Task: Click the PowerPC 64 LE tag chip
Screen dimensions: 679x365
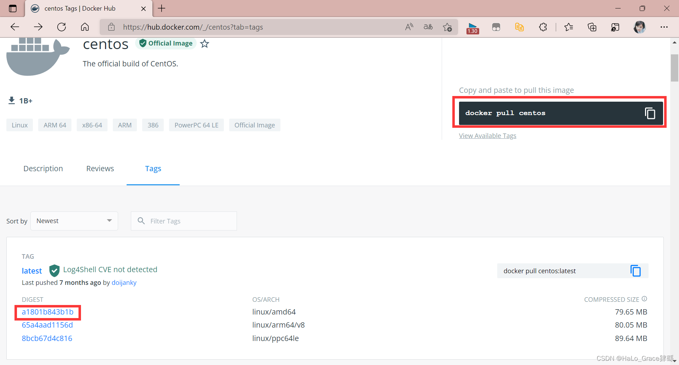Action: tap(196, 125)
